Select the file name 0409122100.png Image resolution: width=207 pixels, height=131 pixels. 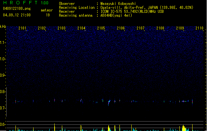[17, 9]
